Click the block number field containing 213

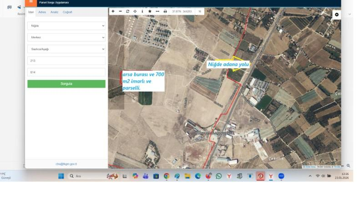pyautogui.click(x=66, y=61)
